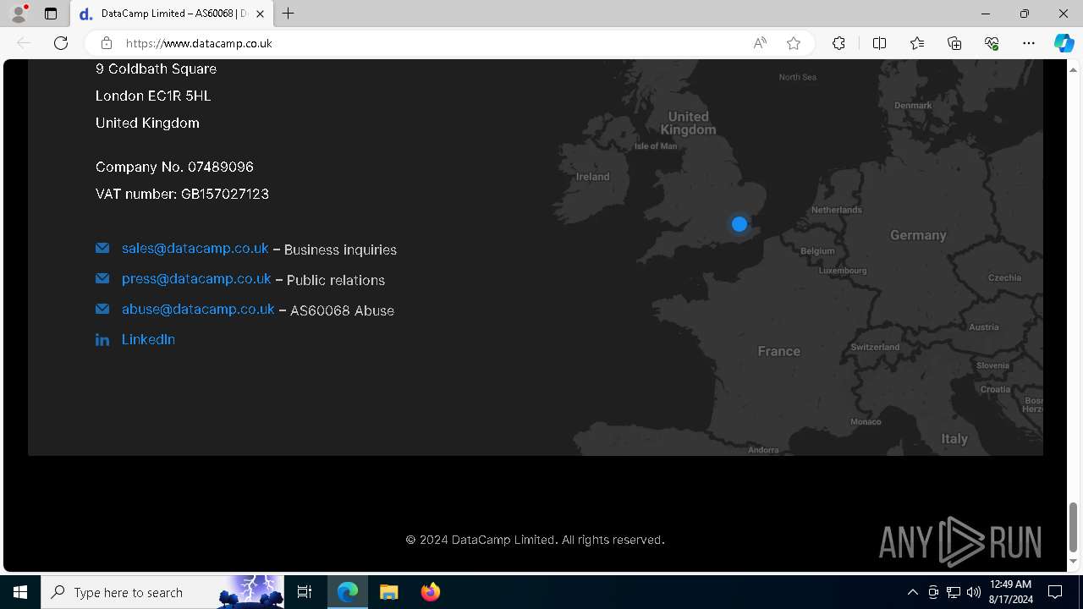Viewport: 1083px width, 609px height.
Task: Open the Windows Start menu
Action: click(x=20, y=592)
